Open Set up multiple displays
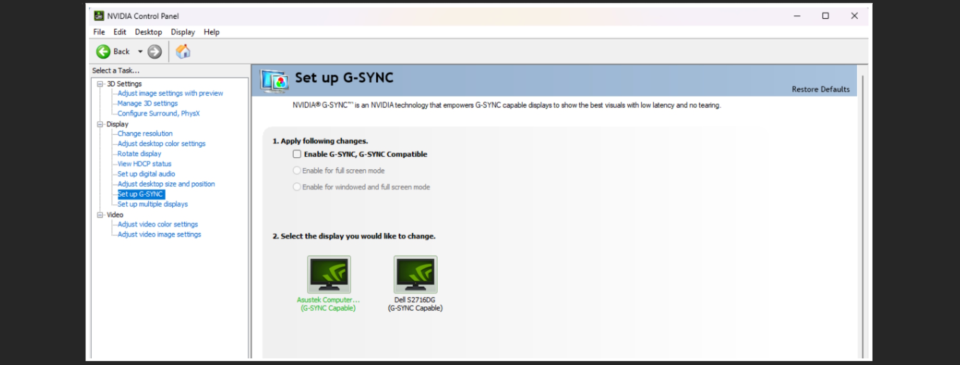 click(x=153, y=204)
